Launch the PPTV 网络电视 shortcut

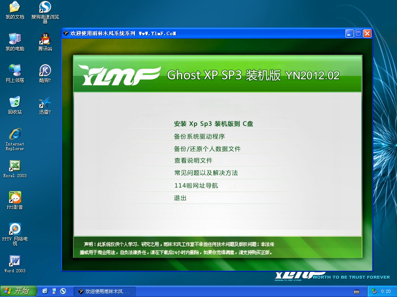15,234
